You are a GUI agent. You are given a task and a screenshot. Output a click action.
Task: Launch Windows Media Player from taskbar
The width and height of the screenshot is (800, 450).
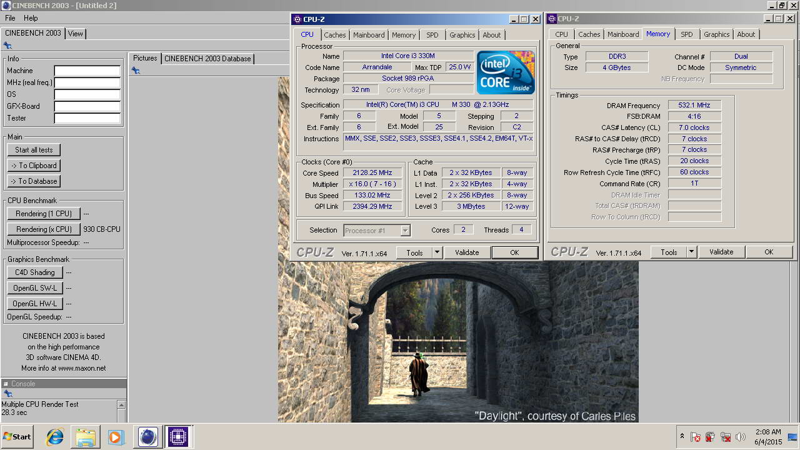pos(116,437)
